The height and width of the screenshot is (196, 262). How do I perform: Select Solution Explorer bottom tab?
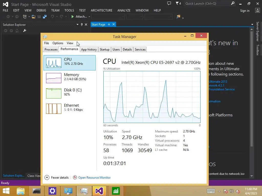14,176
